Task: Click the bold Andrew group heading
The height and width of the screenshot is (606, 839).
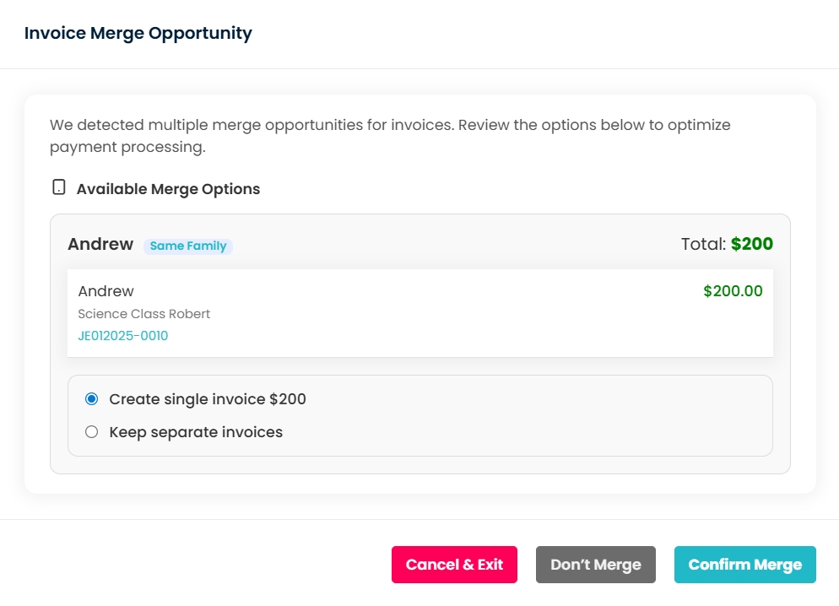Action: pyautogui.click(x=100, y=244)
